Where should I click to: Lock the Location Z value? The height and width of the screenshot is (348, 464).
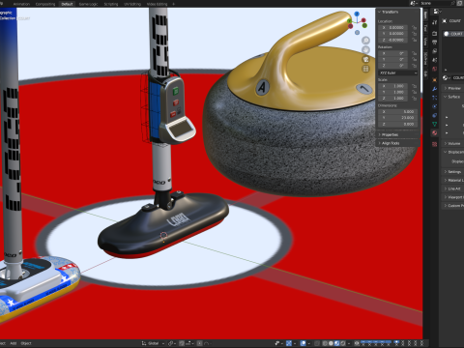click(414, 40)
